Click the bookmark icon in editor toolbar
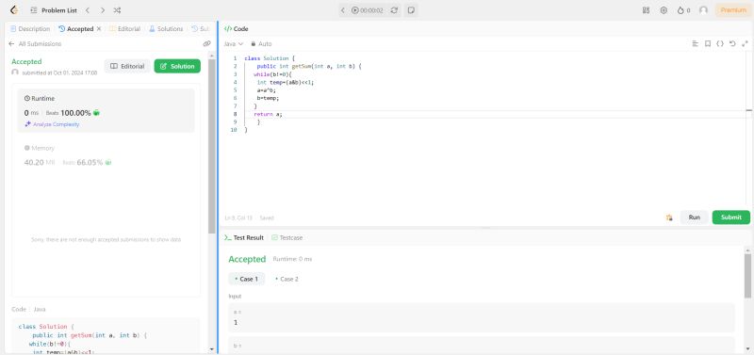 click(708, 43)
